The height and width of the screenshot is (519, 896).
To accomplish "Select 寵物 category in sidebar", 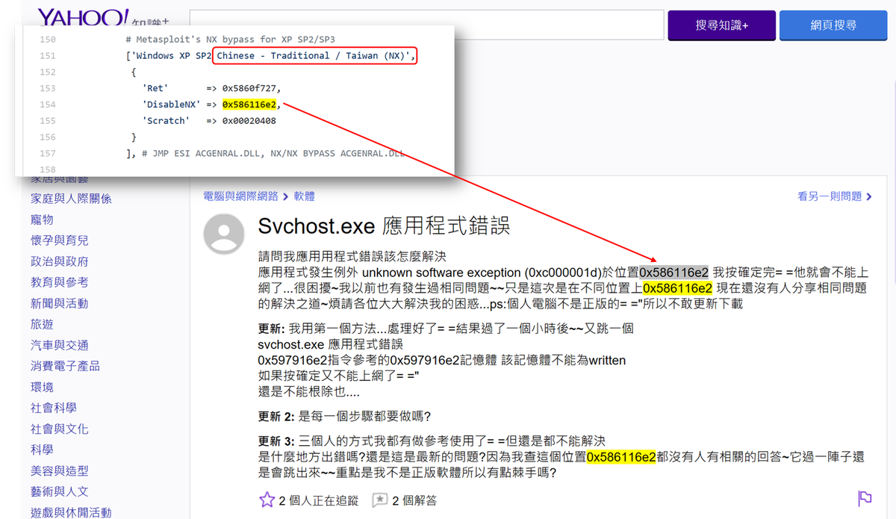I will click(42, 220).
